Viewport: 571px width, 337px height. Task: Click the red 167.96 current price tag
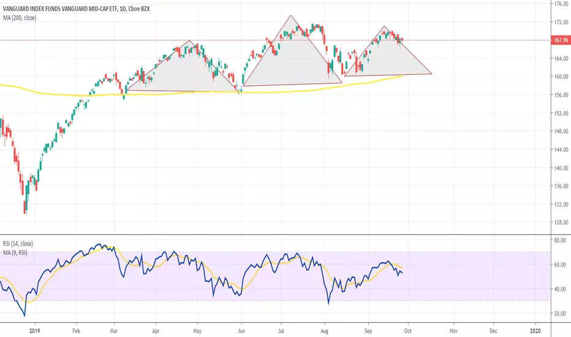point(561,40)
